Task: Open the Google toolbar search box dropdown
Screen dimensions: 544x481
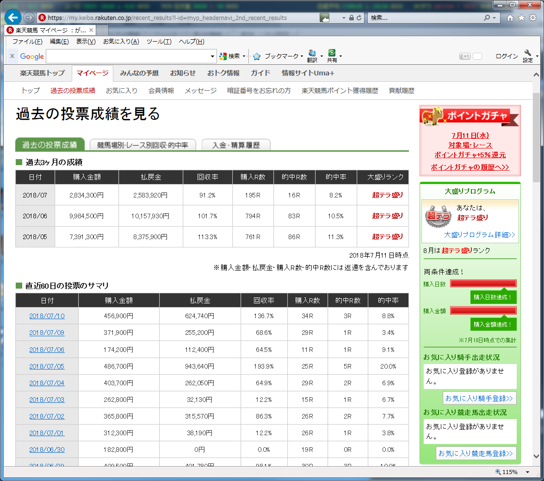Action: [x=212, y=56]
